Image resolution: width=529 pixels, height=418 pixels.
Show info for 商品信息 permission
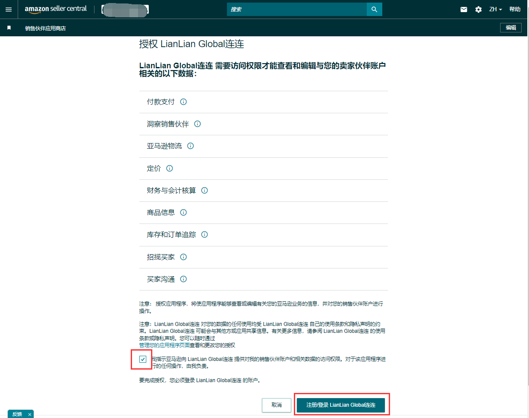pos(183,213)
